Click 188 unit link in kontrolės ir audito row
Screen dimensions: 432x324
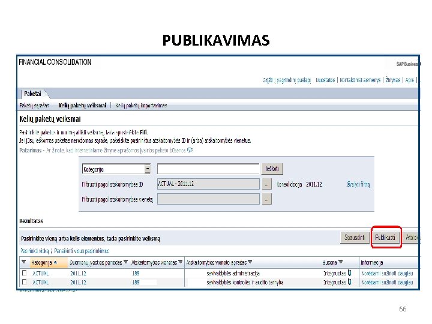click(136, 283)
